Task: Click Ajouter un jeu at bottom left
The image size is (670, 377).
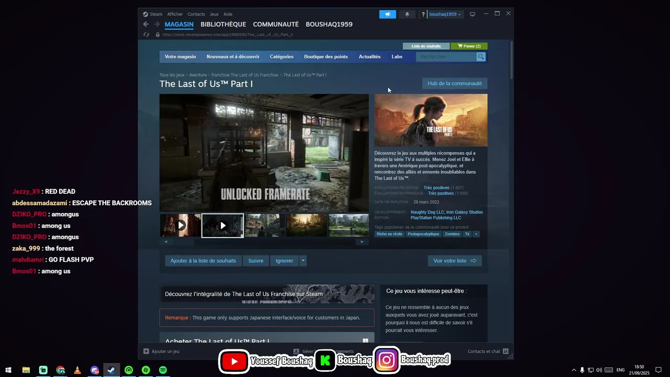Action: coord(161,351)
